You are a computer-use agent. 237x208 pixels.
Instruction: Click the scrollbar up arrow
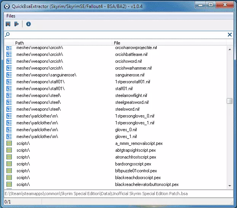[230, 49]
